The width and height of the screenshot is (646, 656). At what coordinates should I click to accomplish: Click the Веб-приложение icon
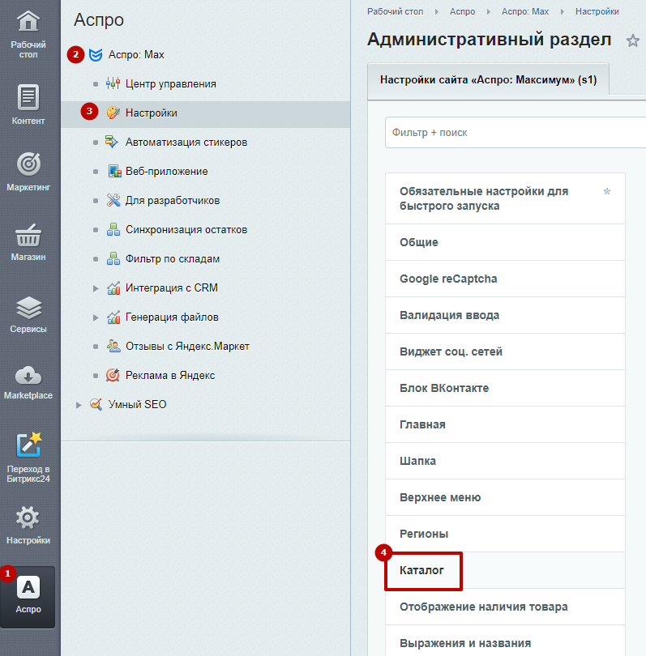click(114, 171)
